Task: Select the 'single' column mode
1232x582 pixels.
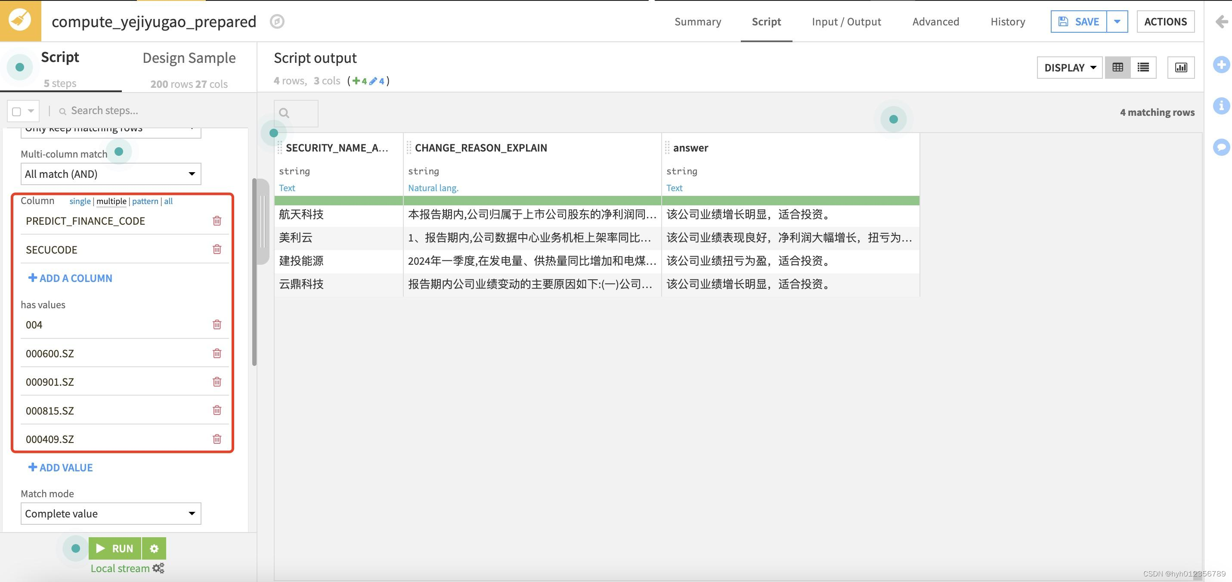Action: (x=80, y=201)
